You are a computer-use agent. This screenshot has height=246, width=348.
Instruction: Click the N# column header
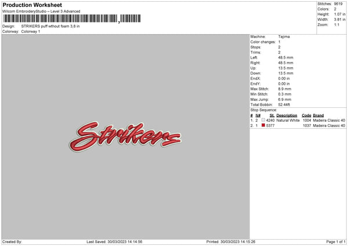[x=258, y=115]
